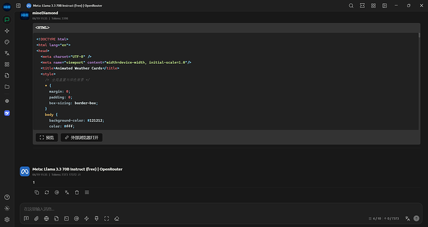Image resolution: width=428 pixels, height=227 pixels.
Task: Open the knowledge base icon in sidebar
Action: tap(7, 76)
